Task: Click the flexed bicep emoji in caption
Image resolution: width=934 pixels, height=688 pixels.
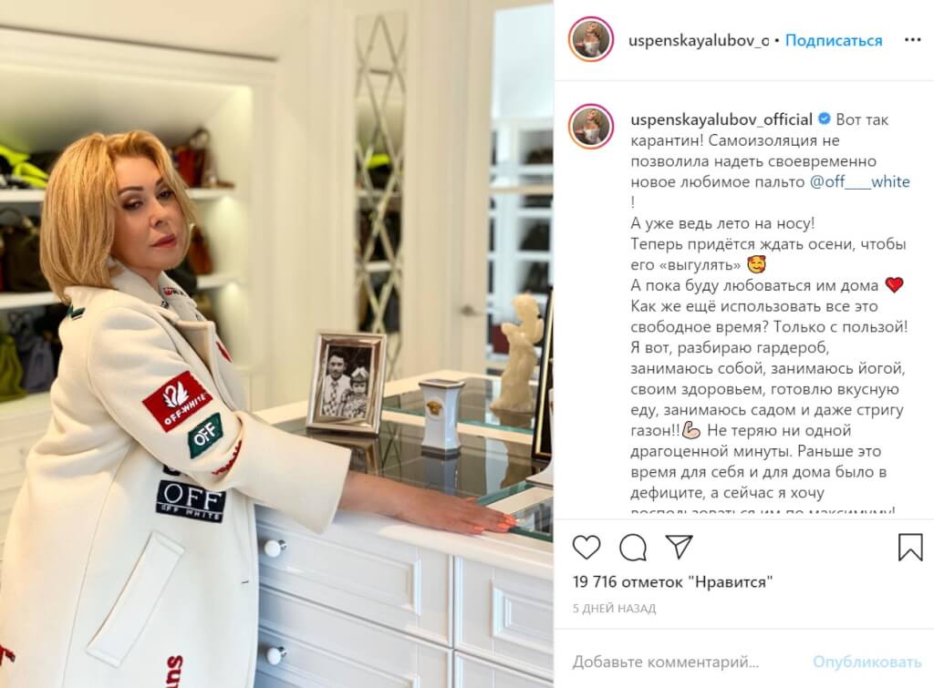Action: [691, 430]
